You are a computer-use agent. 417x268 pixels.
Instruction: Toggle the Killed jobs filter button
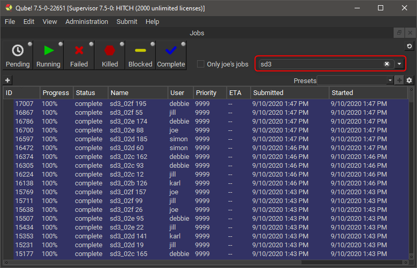tap(110, 56)
